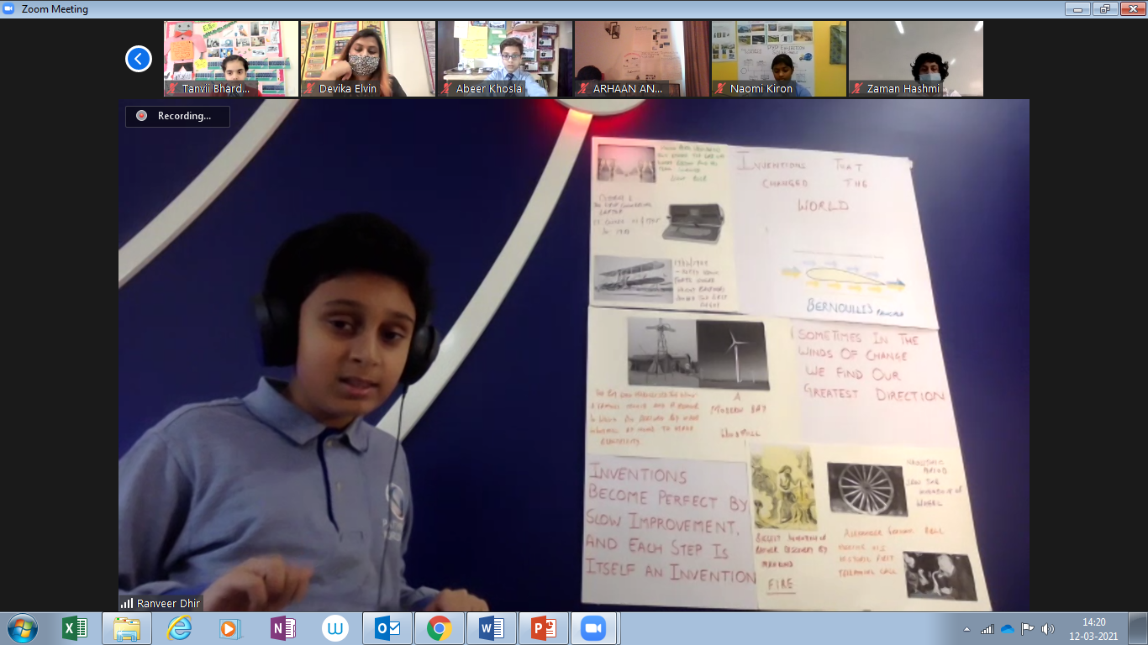Click the network signal tray icon
Viewport: 1148px width, 645px height.
coord(987,629)
